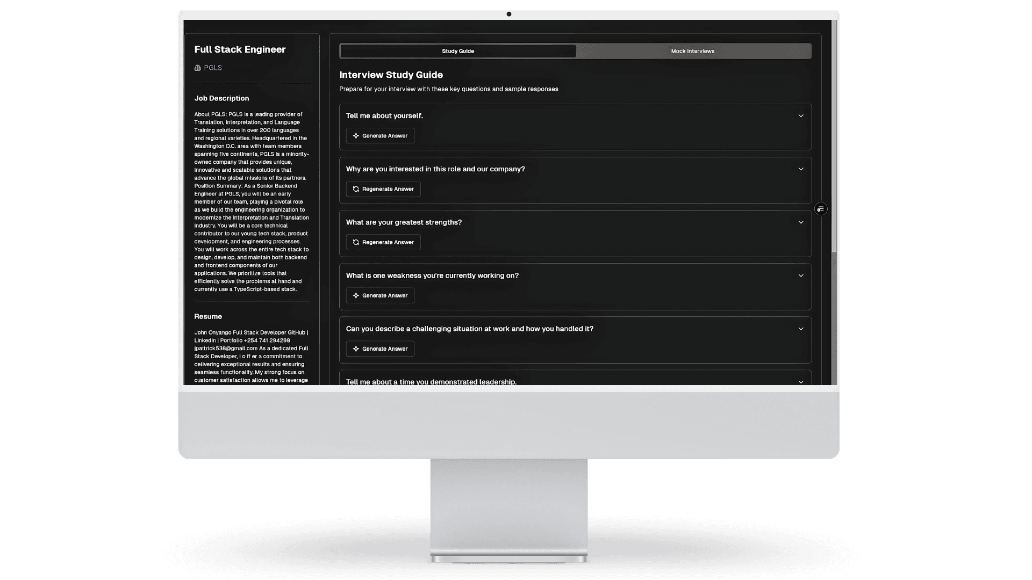The width and height of the screenshot is (1032, 580).
Task: Expand 'Tell me about yourself' question
Action: pyautogui.click(x=800, y=116)
